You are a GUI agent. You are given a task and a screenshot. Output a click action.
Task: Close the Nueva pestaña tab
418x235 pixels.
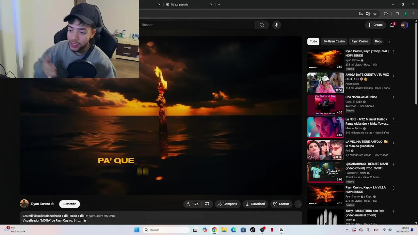[x=211, y=5]
